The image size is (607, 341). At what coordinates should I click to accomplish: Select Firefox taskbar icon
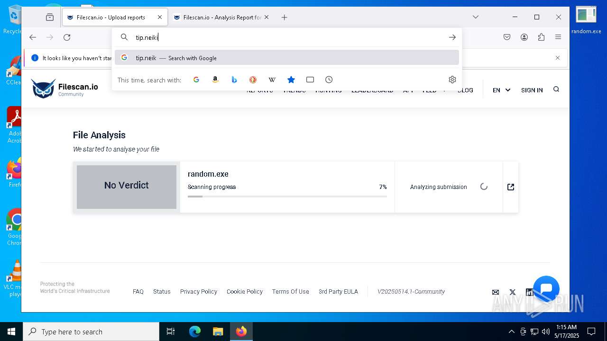point(241,332)
